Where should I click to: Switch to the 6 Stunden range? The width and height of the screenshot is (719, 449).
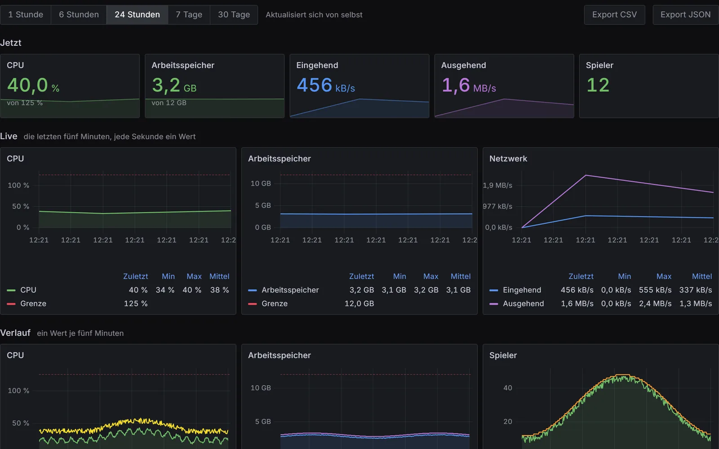point(79,15)
